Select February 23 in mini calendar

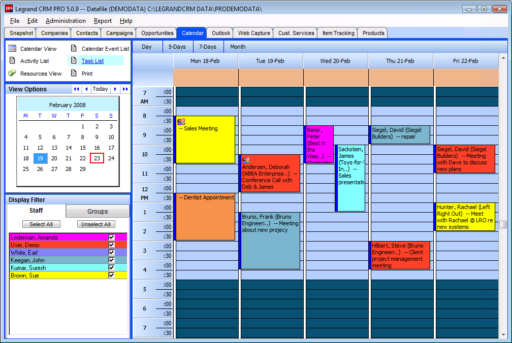[x=97, y=158]
